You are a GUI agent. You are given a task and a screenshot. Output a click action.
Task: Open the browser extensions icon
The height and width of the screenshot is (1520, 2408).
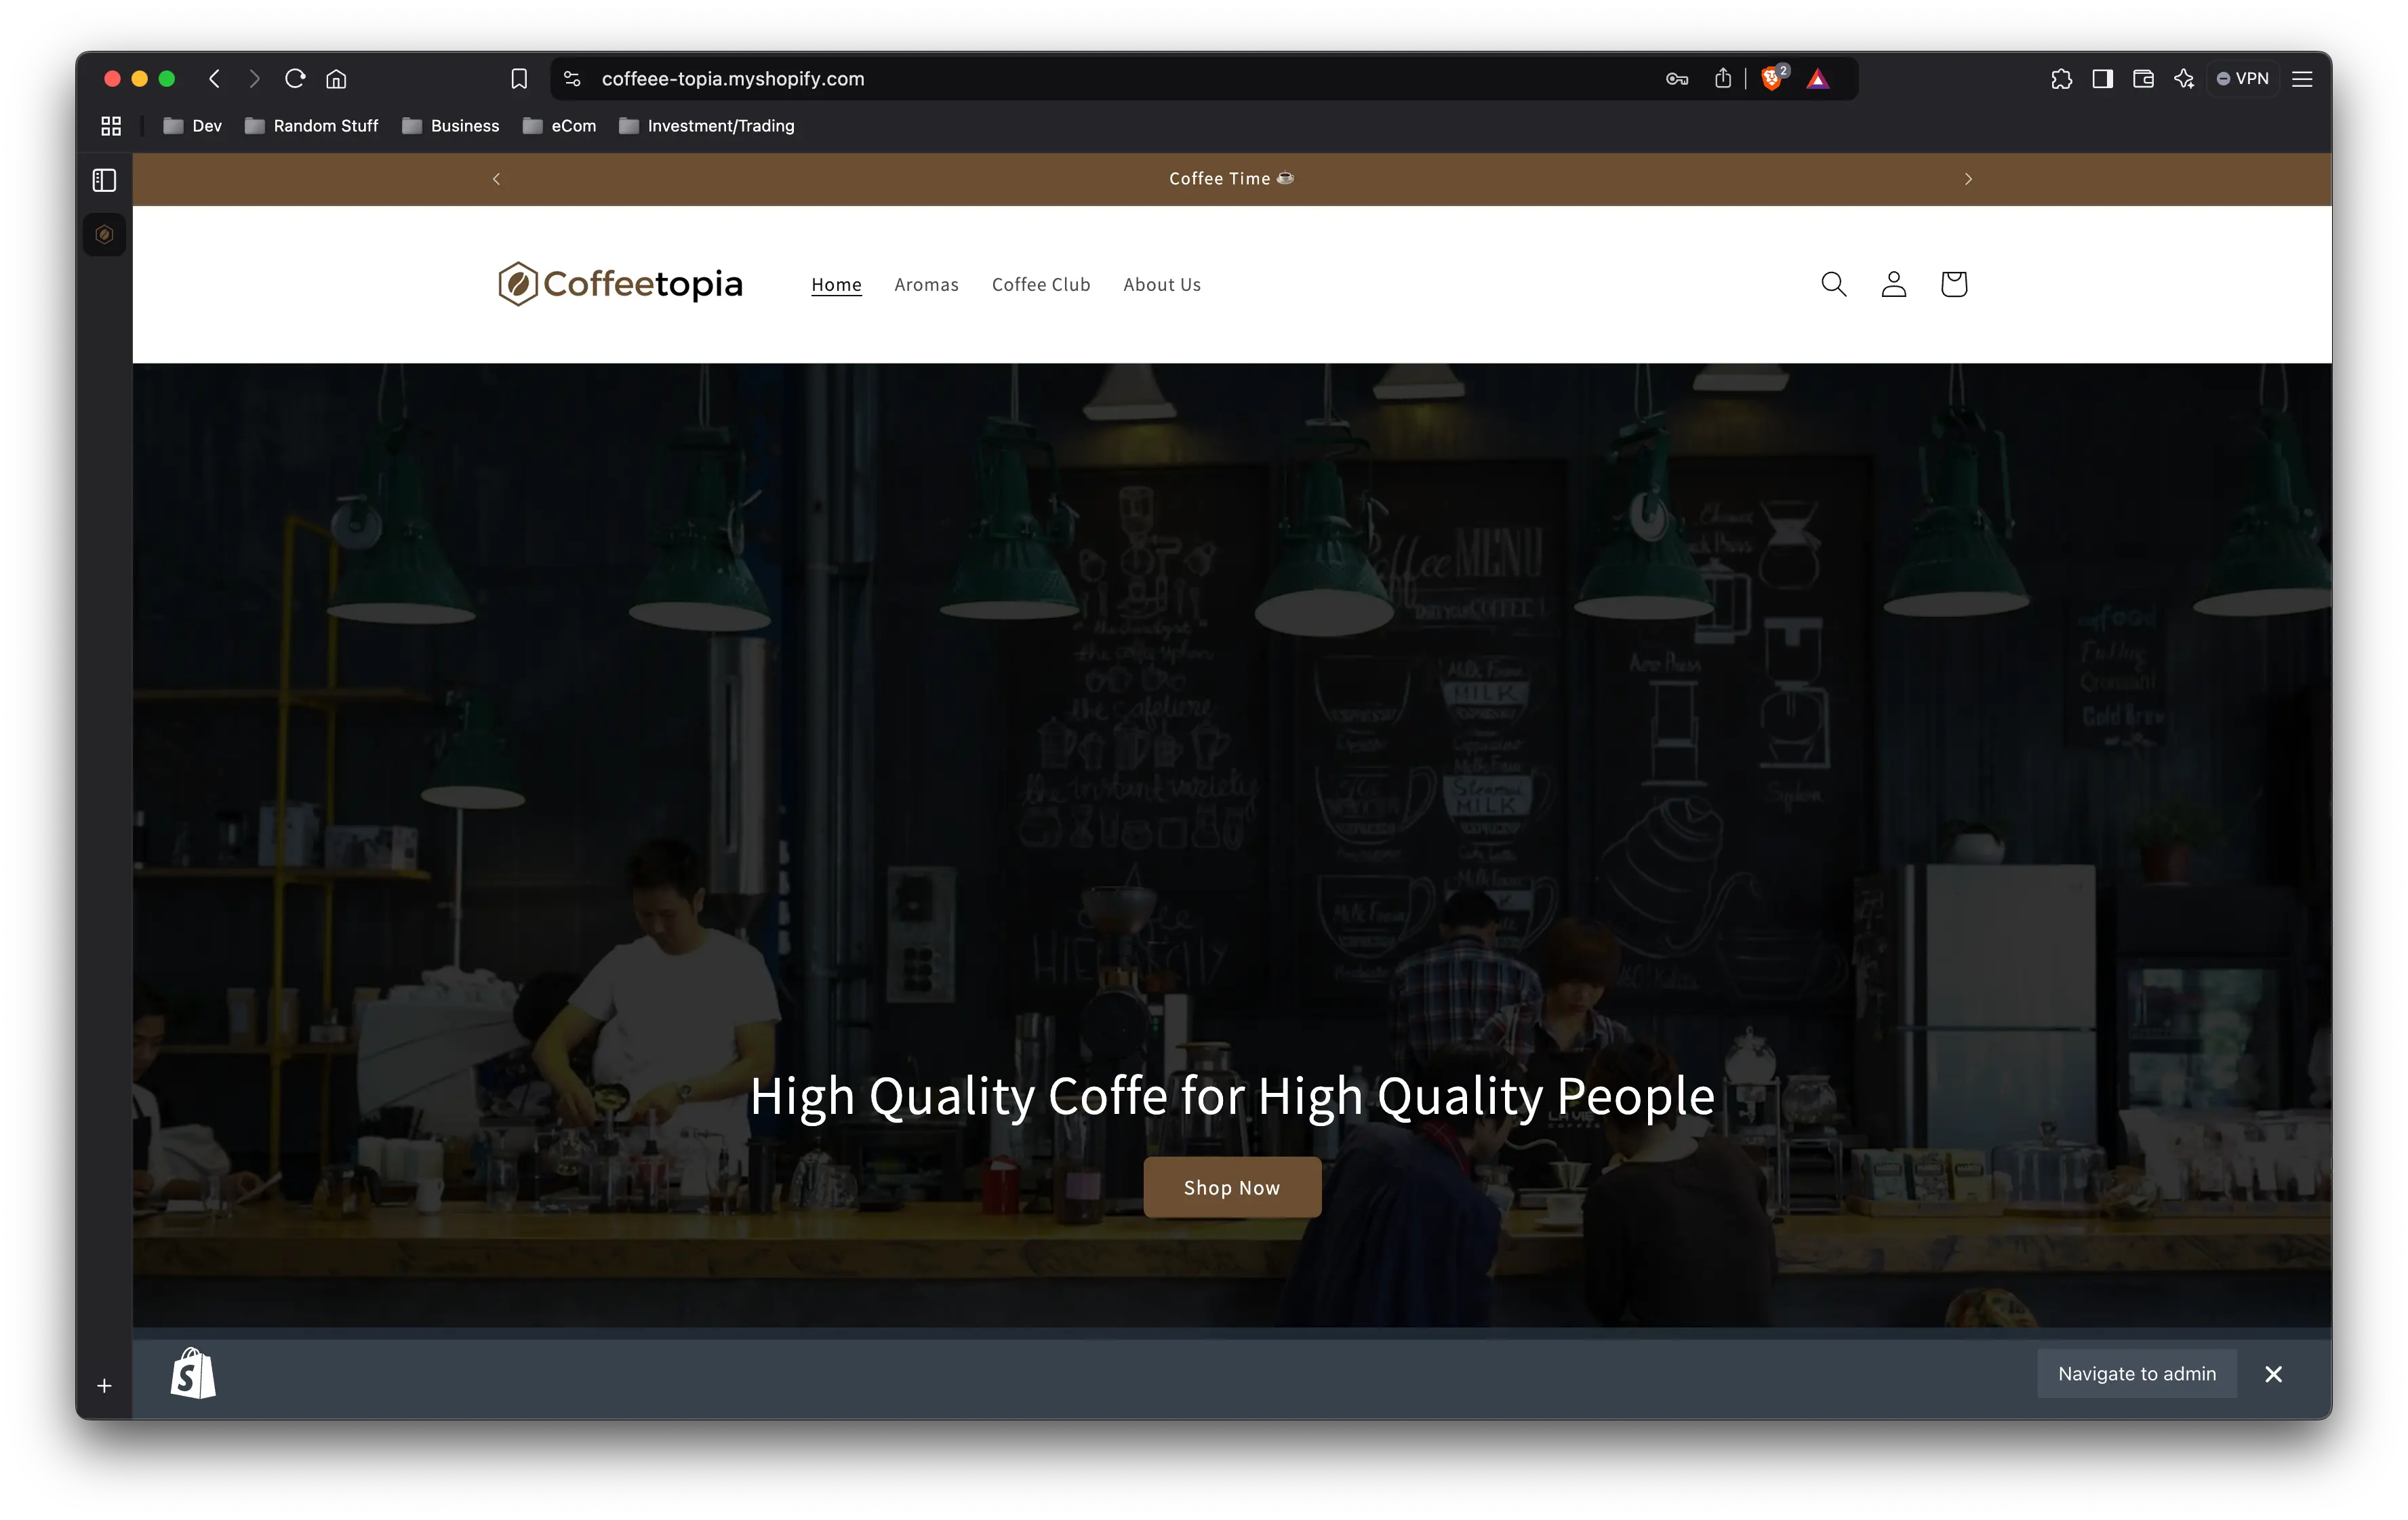click(2061, 79)
